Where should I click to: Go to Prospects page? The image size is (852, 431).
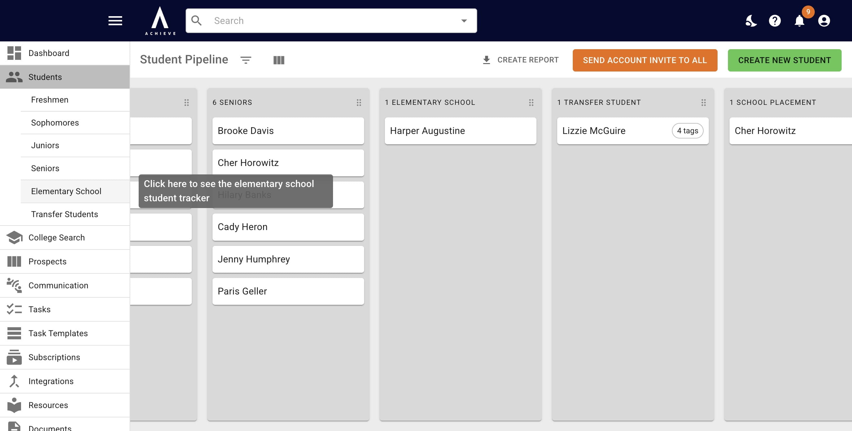coord(65,261)
